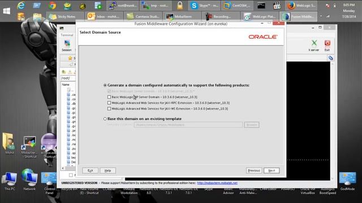Open Internet Explorer from taskbar
The image size is (362, 203).
[x=21, y=5]
